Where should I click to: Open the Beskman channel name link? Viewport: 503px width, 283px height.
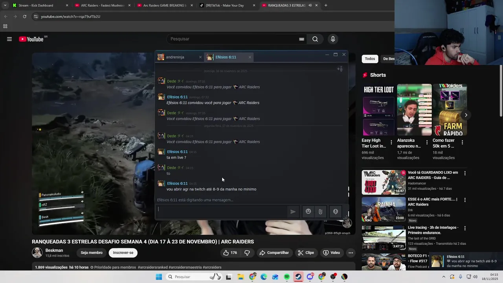[54, 250]
